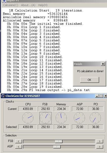Open the About...(A) menu

[28, 5]
